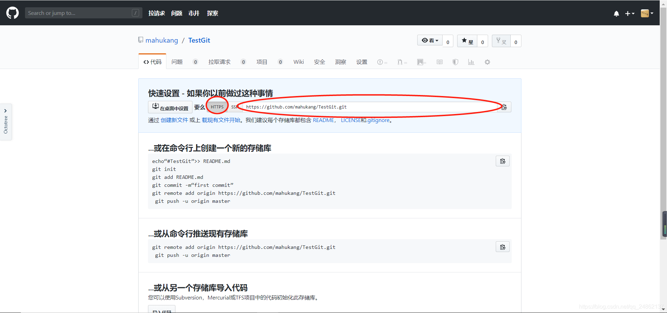Screen dimensions: 667x313
Task: Open the .gitignore link
Action: click(x=378, y=120)
